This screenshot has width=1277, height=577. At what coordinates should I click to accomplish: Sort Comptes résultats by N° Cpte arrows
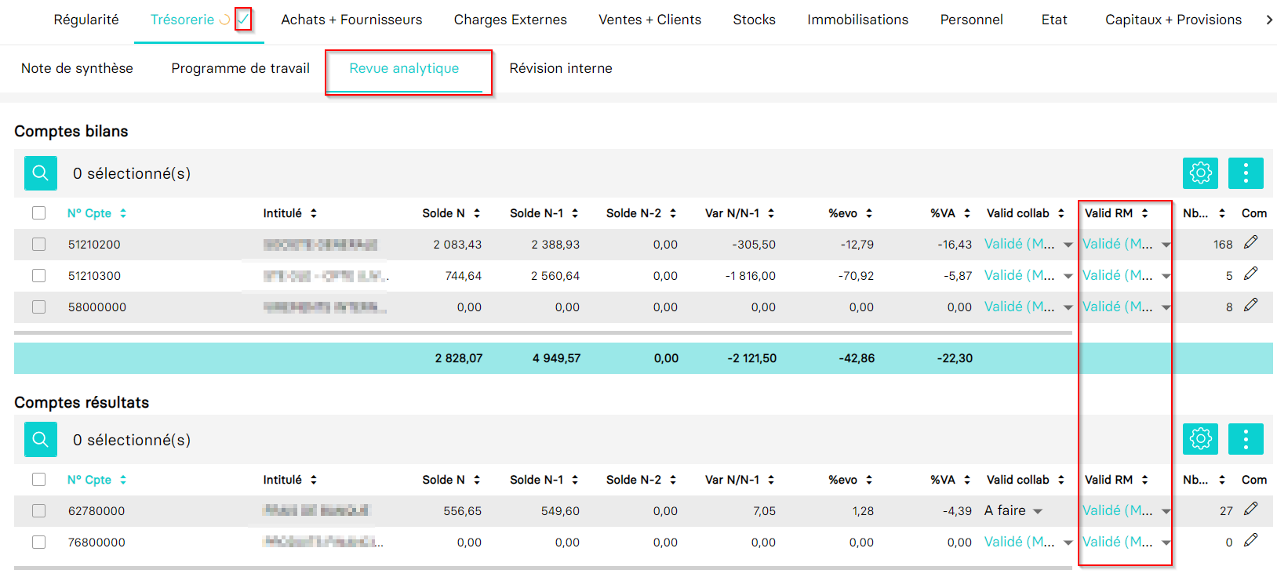coord(123,480)
